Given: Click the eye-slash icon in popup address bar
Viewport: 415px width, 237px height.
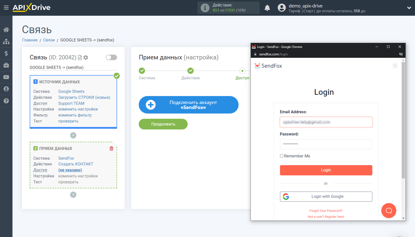Looking at the screenshot, I should coord(401,54).
